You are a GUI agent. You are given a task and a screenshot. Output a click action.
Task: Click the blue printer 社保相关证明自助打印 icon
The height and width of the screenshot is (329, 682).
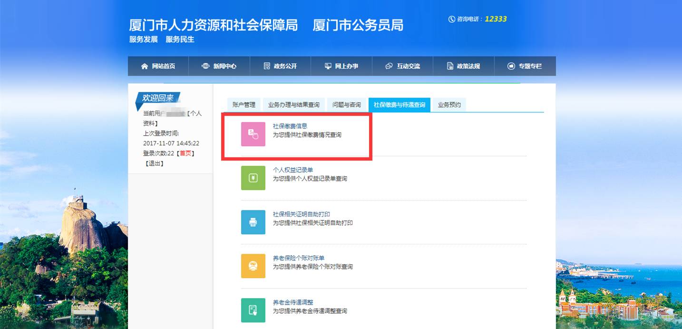click(253, 222)
